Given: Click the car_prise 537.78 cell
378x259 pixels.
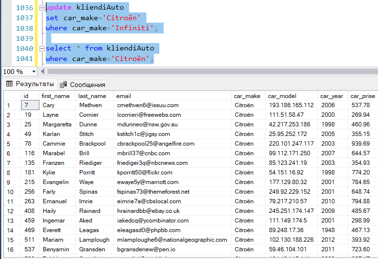Looking at the screenshot, I should pyautogui.click(x=363, y=105).
